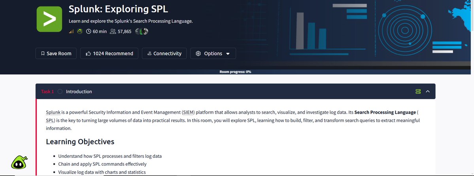The image size is (474, 176).
Task: Click the underlined SPL abbreviation in the paragraph
Action: coord(50,120)
